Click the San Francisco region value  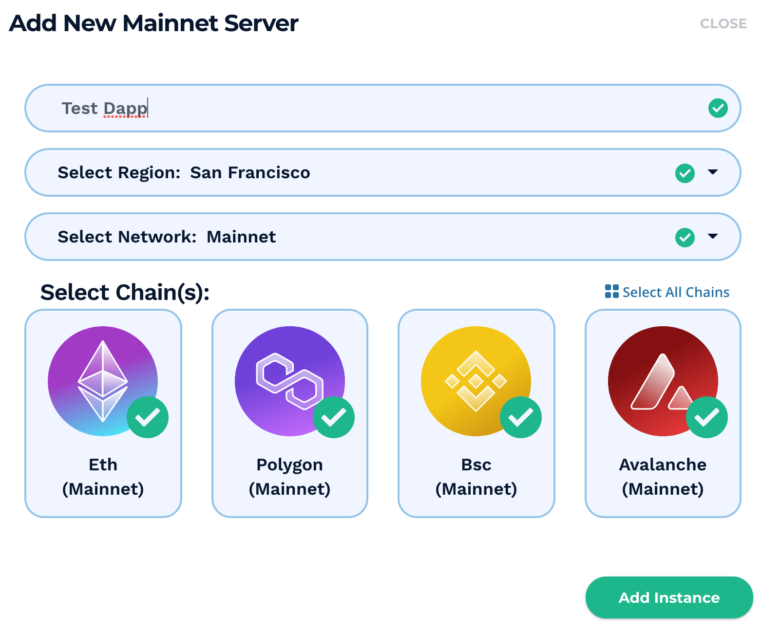pyautogui.click(x=250, y=172)
